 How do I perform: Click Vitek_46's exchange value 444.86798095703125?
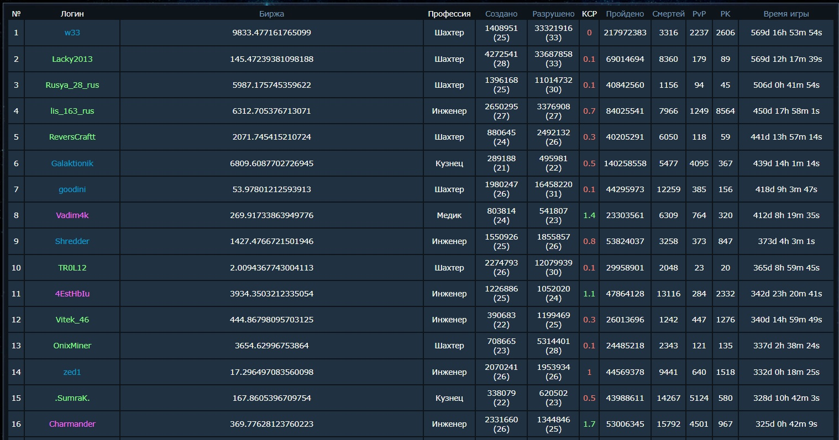tap(271, 320)
